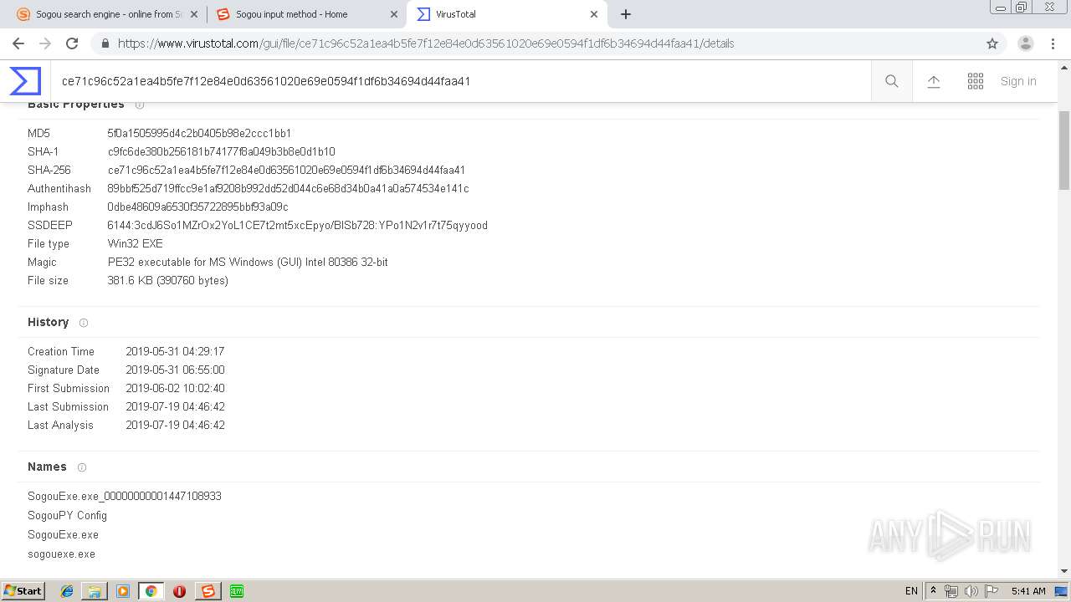Viewport: 1071px width, 602px height.
Task: Click the lowercase name 'sogouexe.exe'
Action: [61, 554]
